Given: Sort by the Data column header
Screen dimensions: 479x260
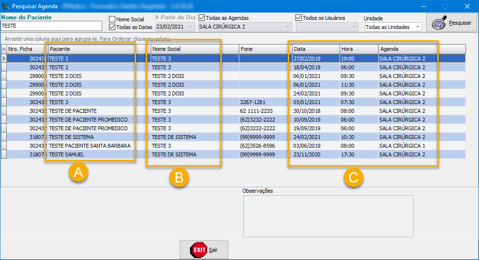Looking at the screenshot, I should [315, 49].
